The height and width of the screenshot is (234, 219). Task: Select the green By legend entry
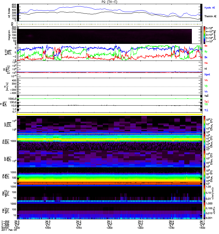(206, 52)
